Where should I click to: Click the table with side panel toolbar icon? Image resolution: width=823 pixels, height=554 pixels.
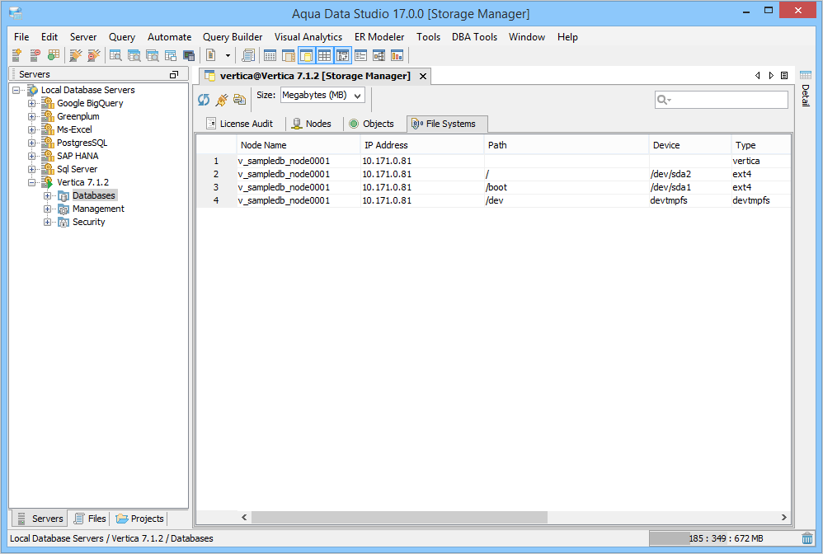pyautogui.click(x=288, y=55)
